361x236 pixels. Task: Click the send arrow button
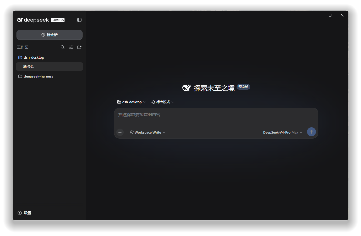click(311, 132)
